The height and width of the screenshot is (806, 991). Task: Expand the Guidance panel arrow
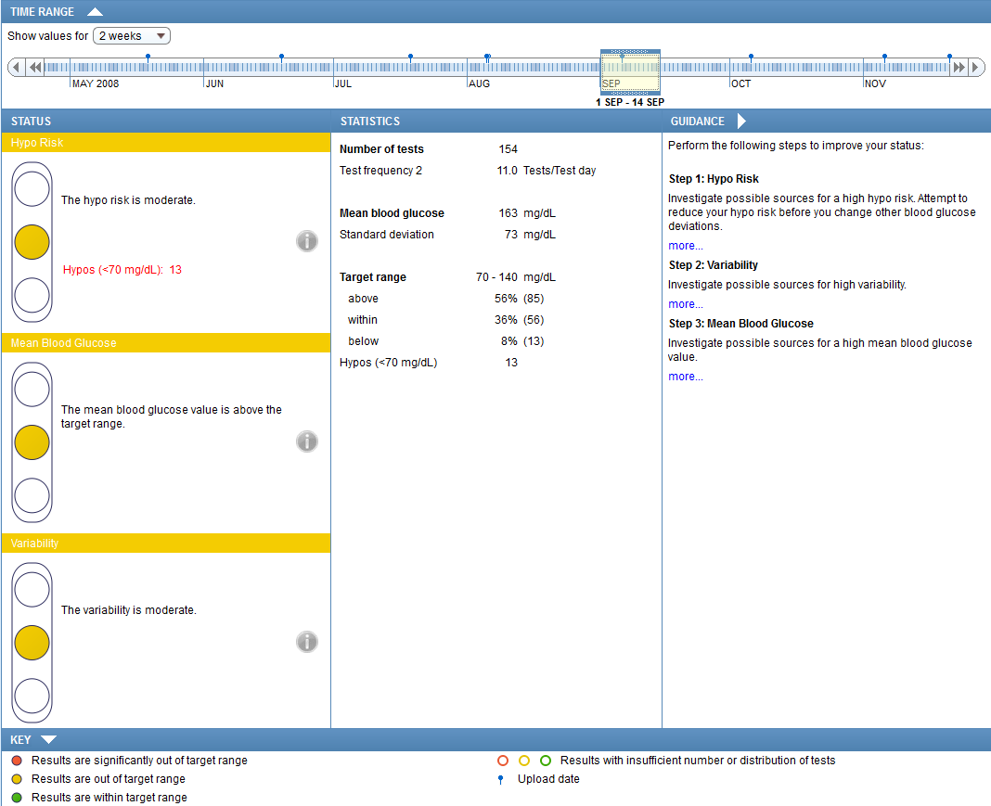[x=741, y=121]
